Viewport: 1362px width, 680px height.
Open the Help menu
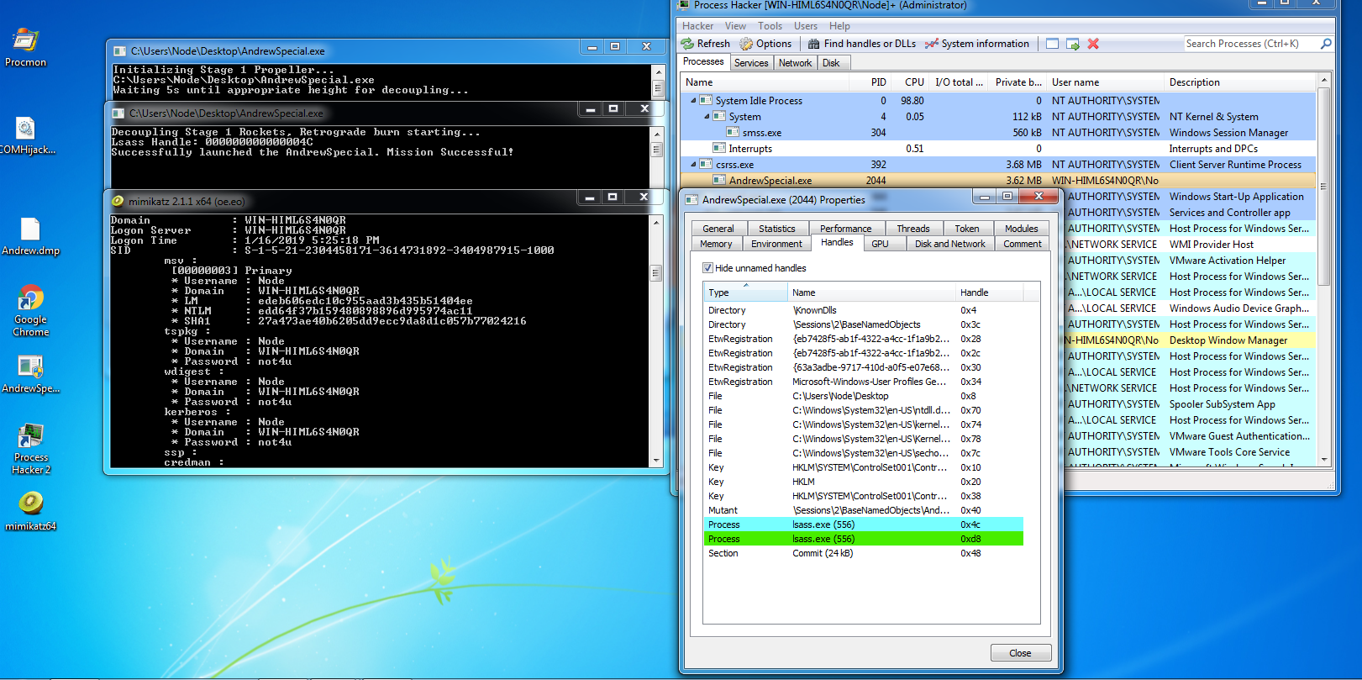click(x=839, y=26)
